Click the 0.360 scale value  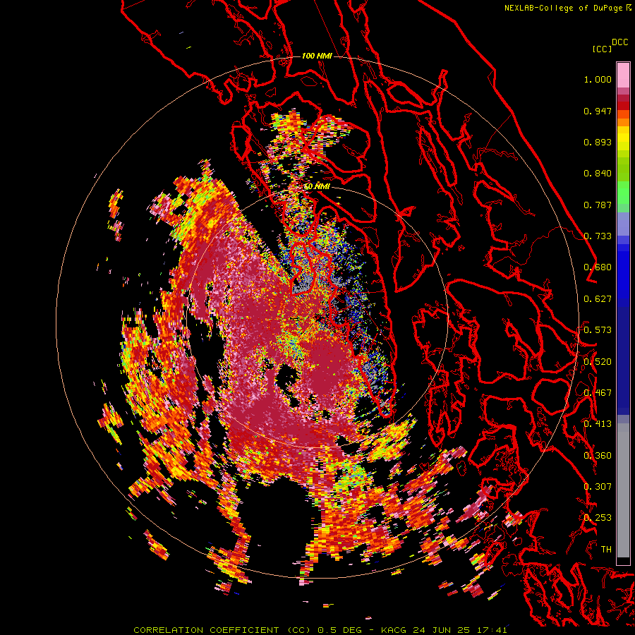(x=598, y=455)
